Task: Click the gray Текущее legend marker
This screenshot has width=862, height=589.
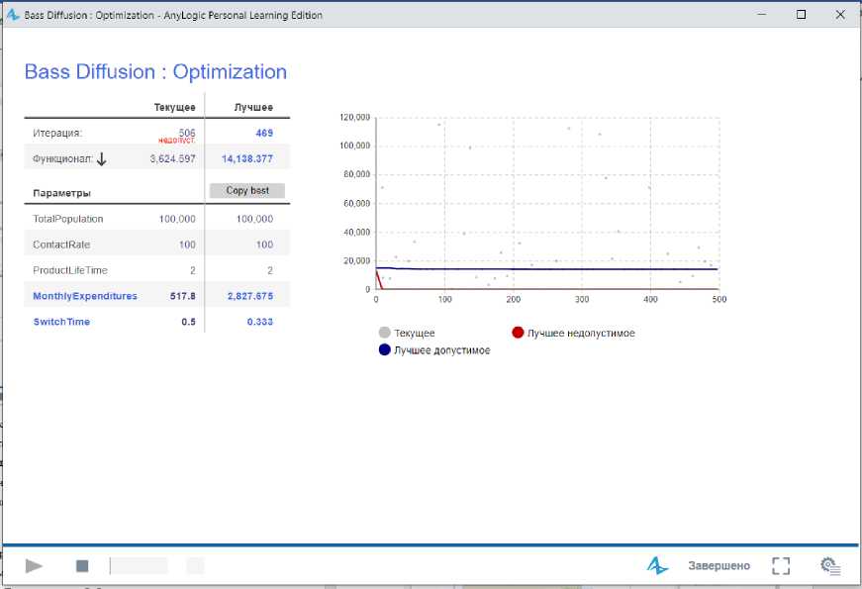Action: pos(385,334)
